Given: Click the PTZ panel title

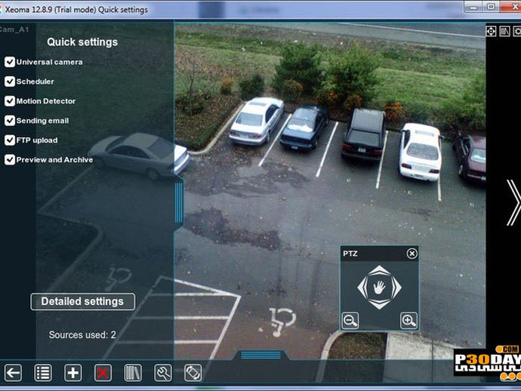Looking at the screenshot, I should [350, 254].
